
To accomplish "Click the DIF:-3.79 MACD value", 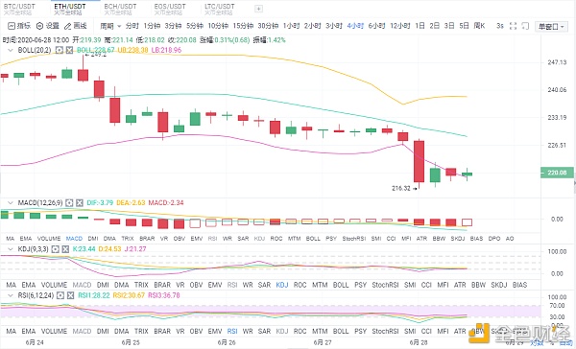I will [100, 202].
